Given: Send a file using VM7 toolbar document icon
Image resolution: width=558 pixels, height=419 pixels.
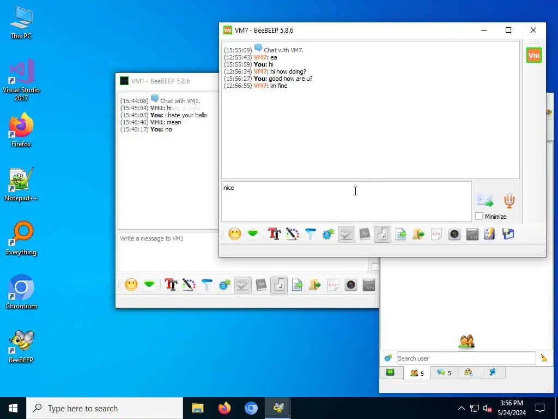Looking at the screenshot, I should [401, 234].
